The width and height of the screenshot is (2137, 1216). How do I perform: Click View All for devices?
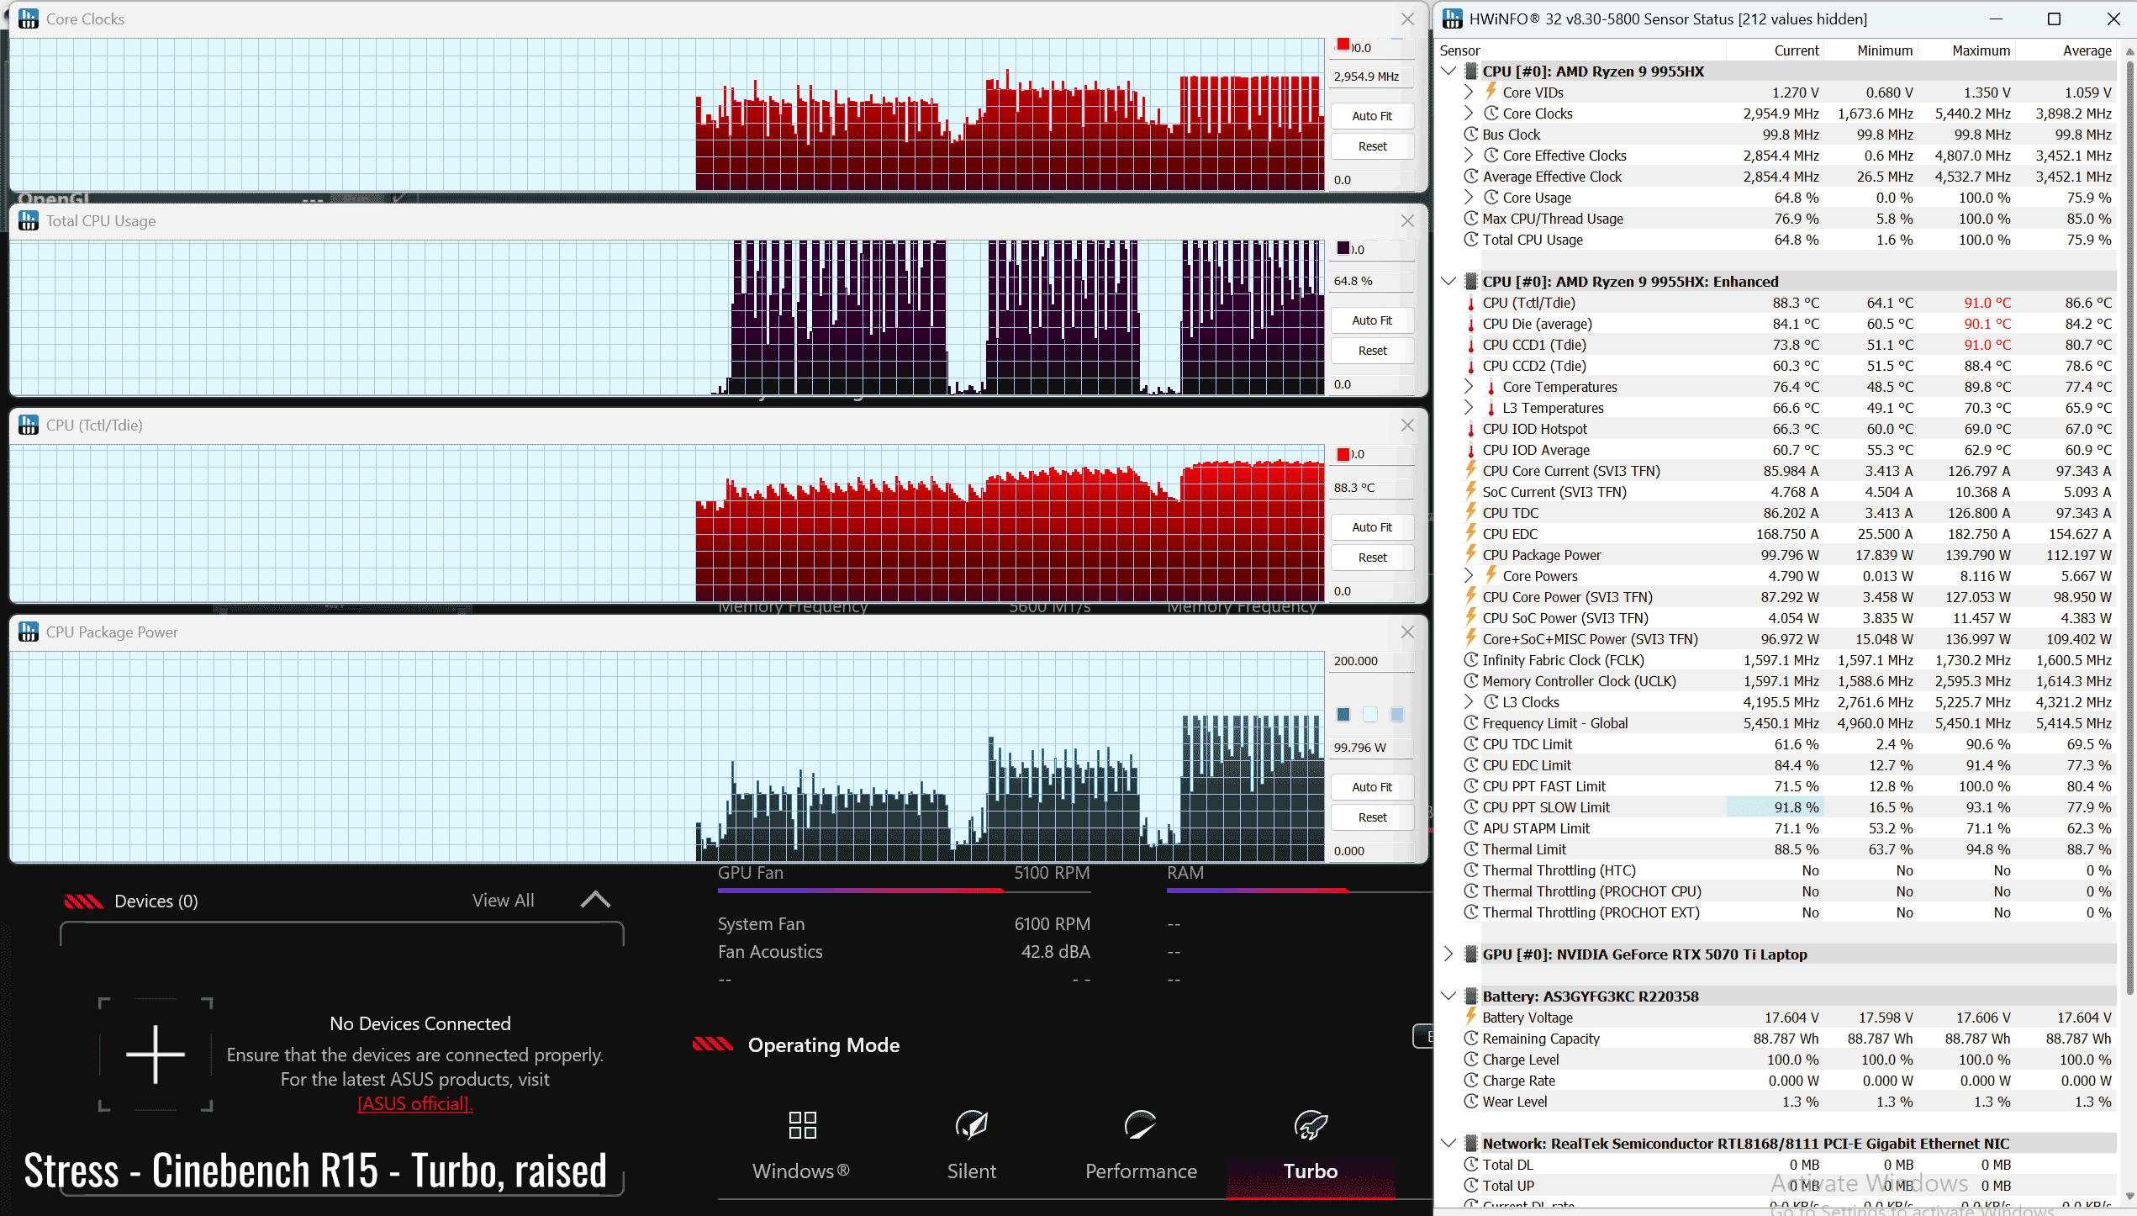(503, 901)
